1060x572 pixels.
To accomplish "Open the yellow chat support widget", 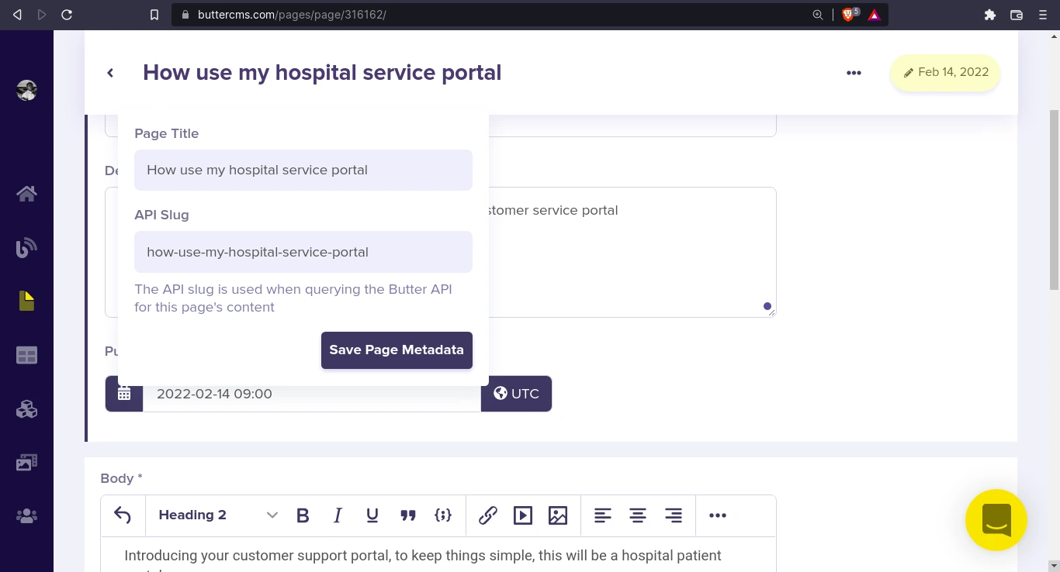I will pyautogui.click(x=996, y=520).
